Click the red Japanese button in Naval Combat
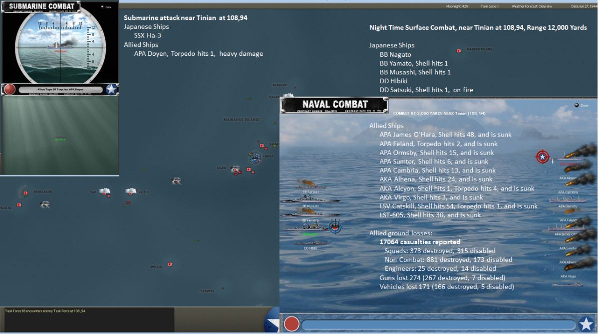 292,324
